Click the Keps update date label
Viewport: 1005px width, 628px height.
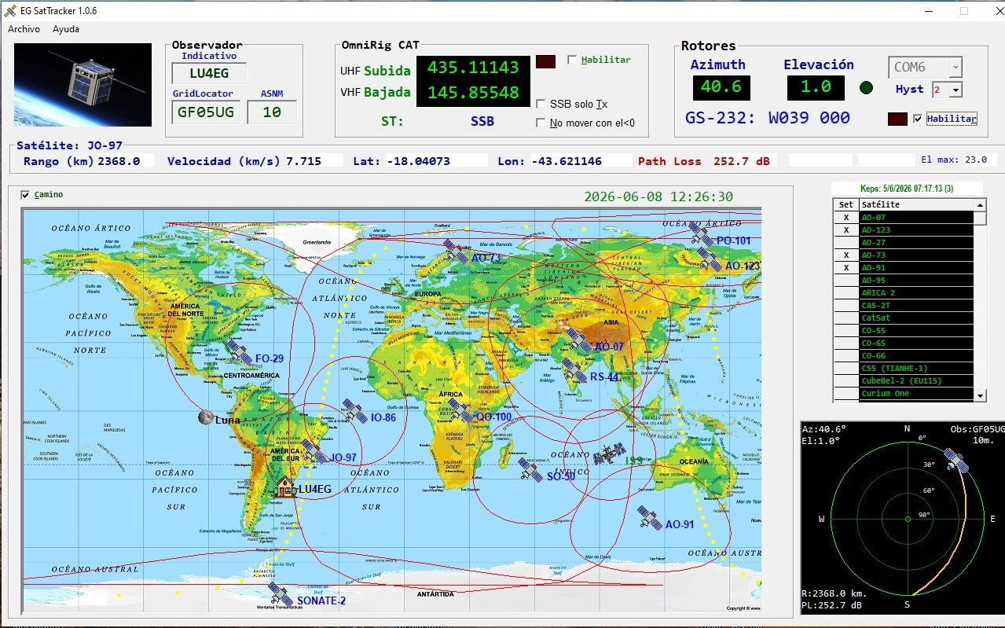pyautogui.click(x=908, y=188)
